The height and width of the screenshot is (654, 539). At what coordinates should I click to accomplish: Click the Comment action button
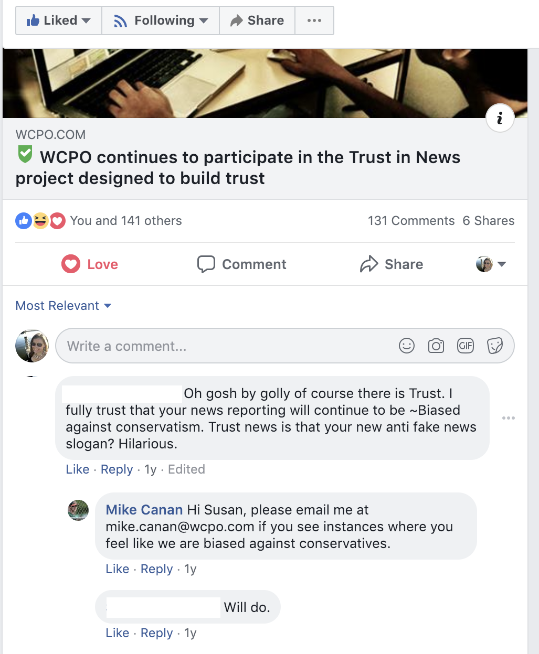(242, 264)
